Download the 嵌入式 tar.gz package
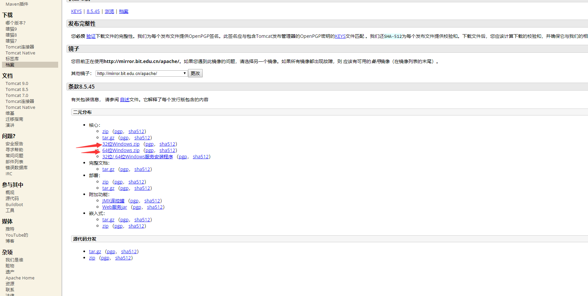588x296 pixels. pos(108,220)
